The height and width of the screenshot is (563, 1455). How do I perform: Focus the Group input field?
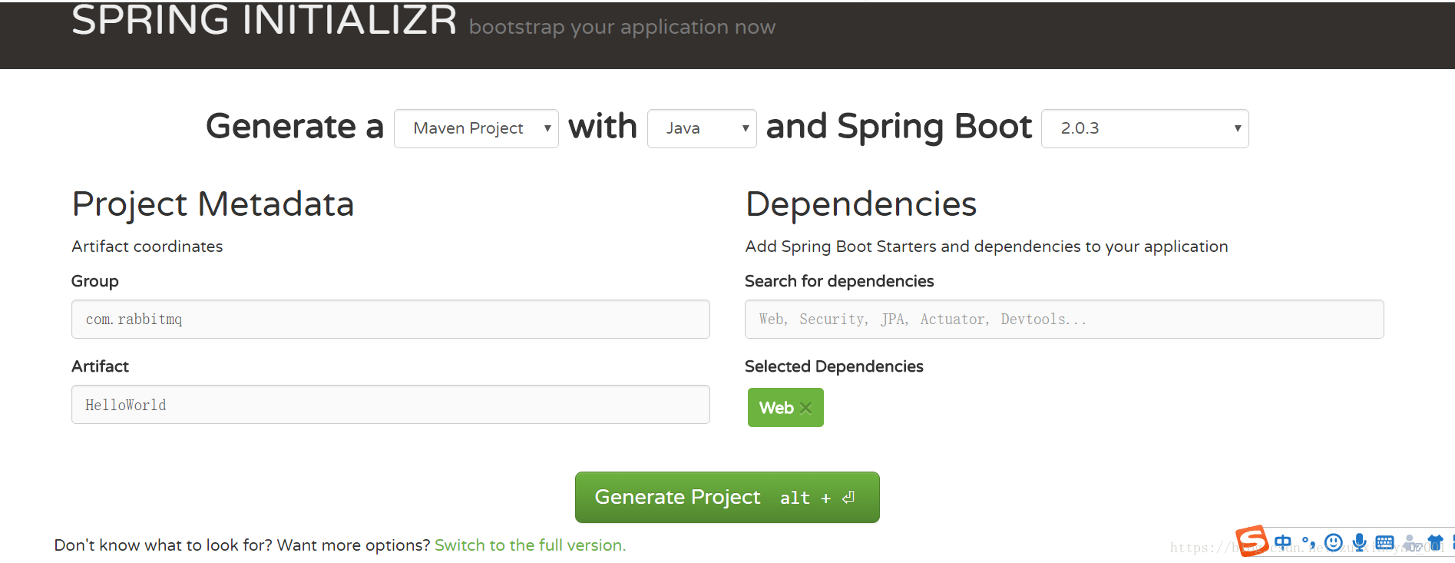pos(390,319)
